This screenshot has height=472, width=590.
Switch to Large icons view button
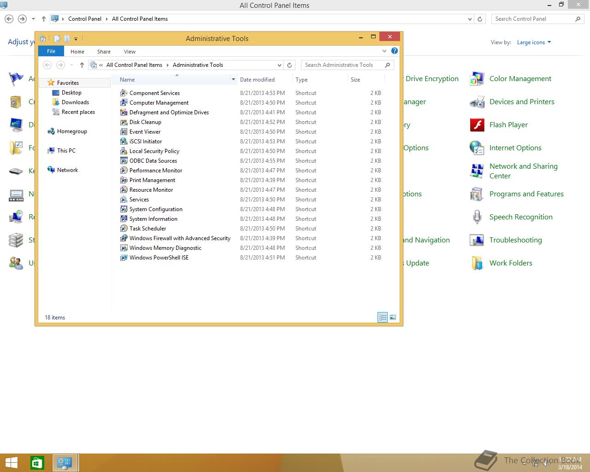click(x=393, y=317)
